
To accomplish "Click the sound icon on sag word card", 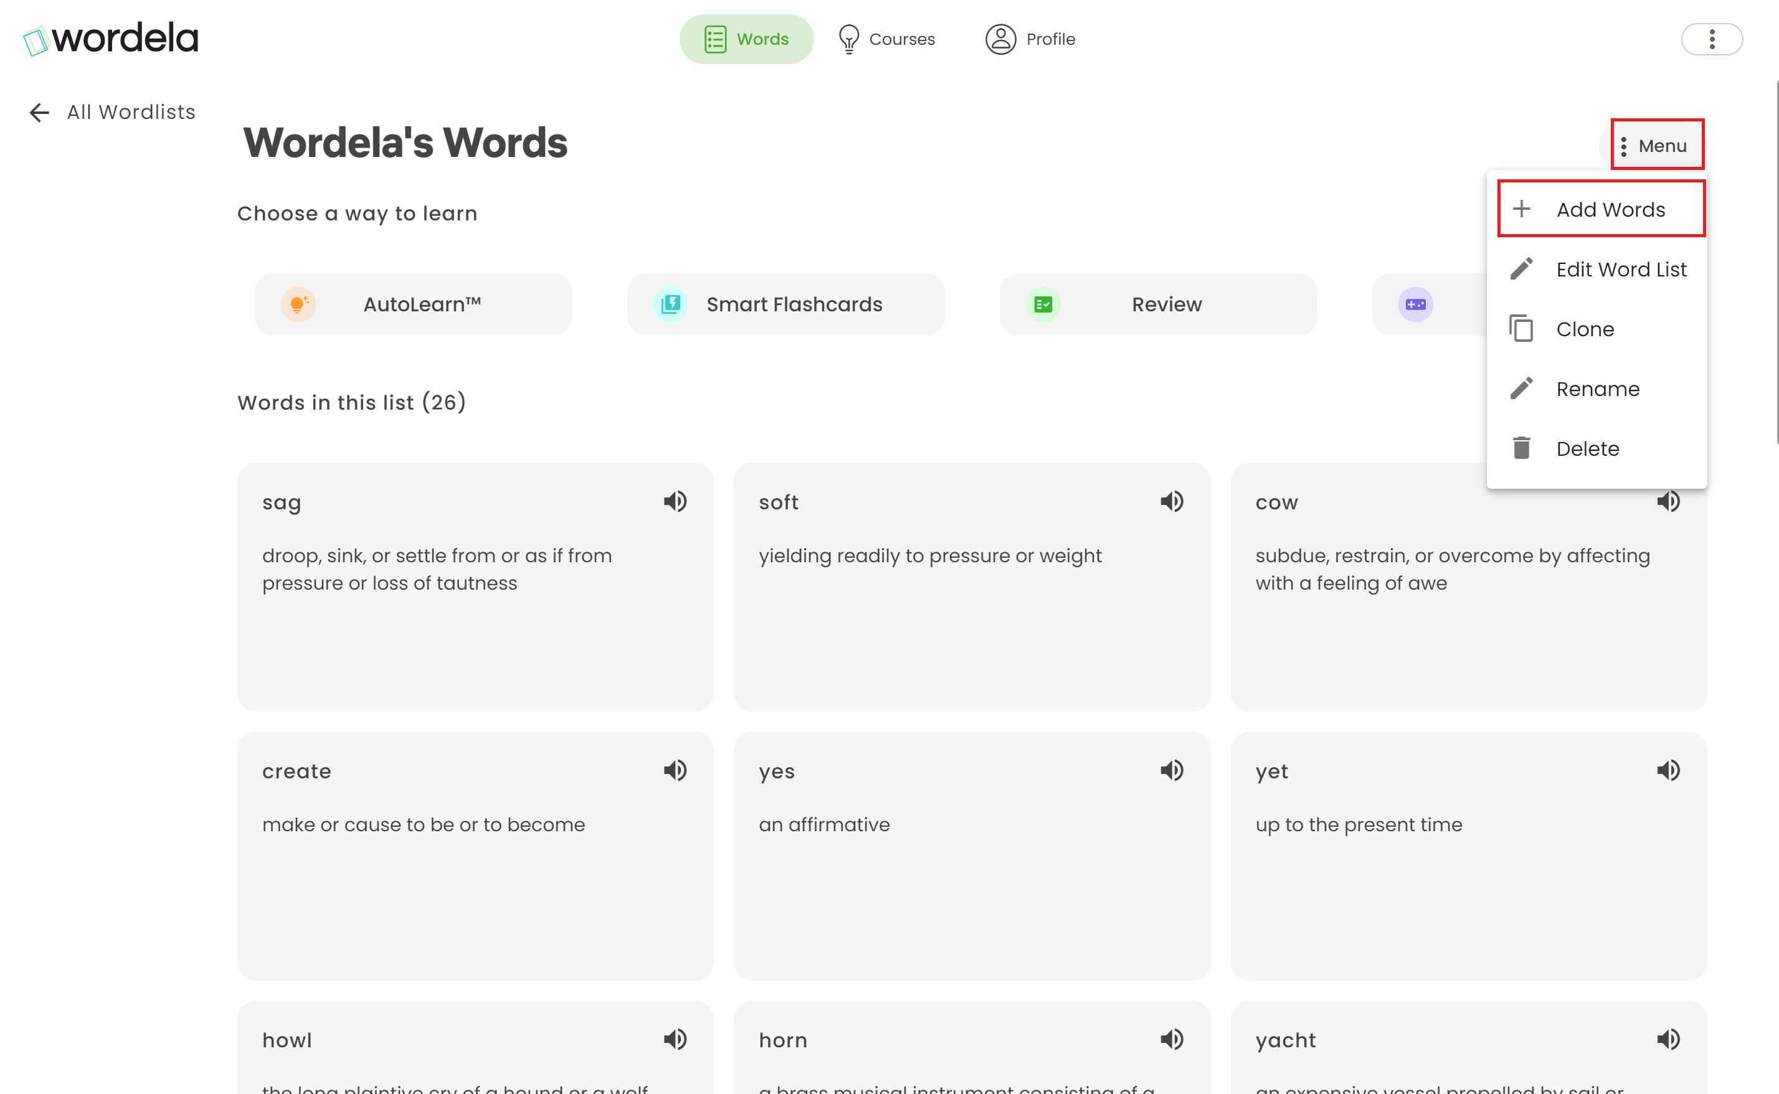I will 675,502.
